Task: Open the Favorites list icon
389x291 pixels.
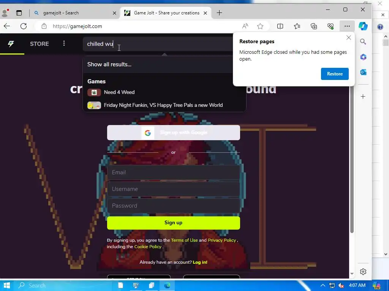Action: (297, 26)
